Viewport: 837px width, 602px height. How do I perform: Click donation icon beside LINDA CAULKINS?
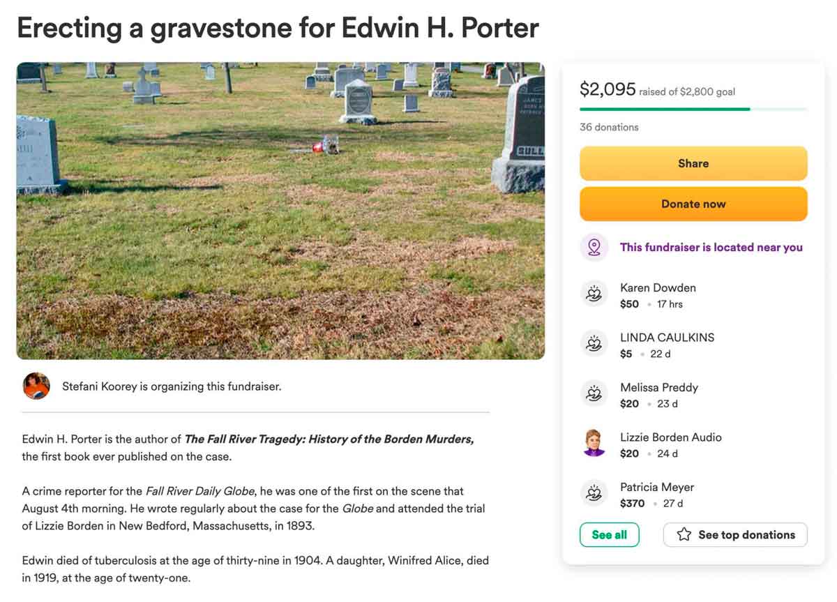(x=594, y=344)
